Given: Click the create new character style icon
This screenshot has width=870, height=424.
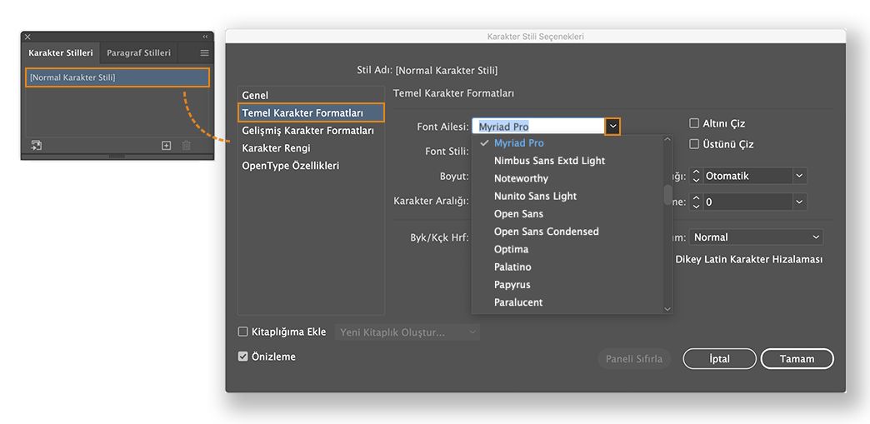Looking at the screenshot, I should click(166, 145).
